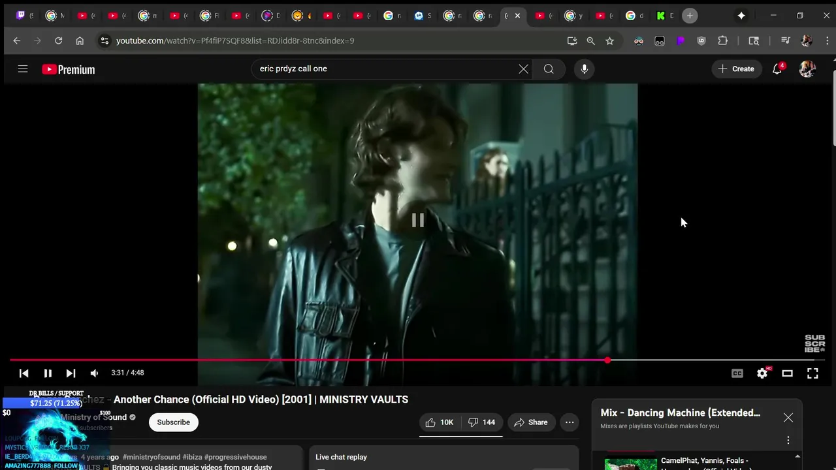
Task: Open a new browser tab
Action: (x=690, y=16)
